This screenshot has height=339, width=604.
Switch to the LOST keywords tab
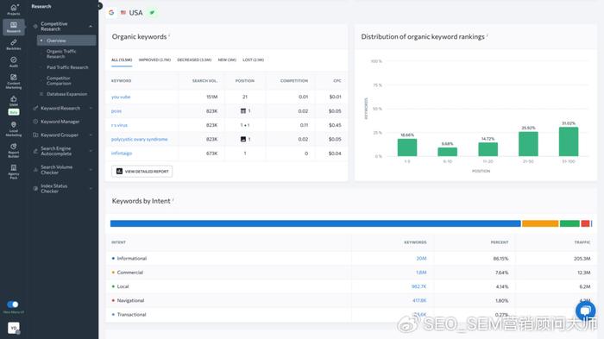tap(253, 60)
